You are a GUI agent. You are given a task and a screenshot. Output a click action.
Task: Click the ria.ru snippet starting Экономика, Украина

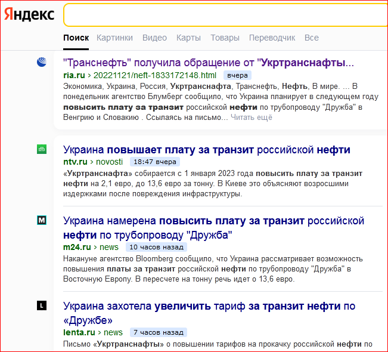[221, 102]
